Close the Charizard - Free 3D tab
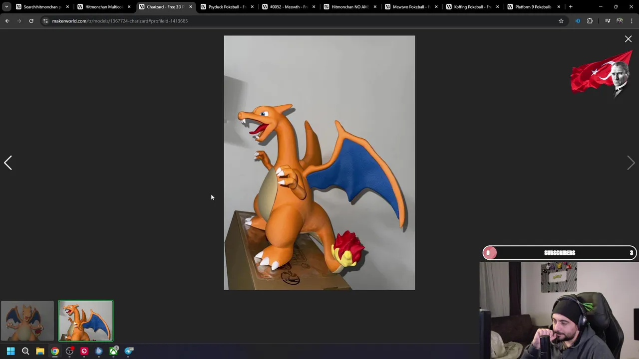This screenshot has width=639, height=359. (x=190, y=7)
